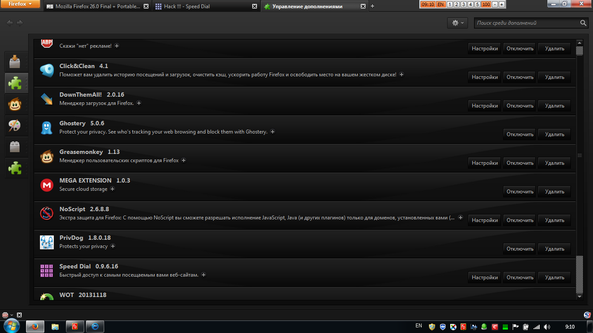Viewport: 593px width, 333px height.
Task: Expand more details for MEGA EXTENSION
Action: [x=112, y=189]
